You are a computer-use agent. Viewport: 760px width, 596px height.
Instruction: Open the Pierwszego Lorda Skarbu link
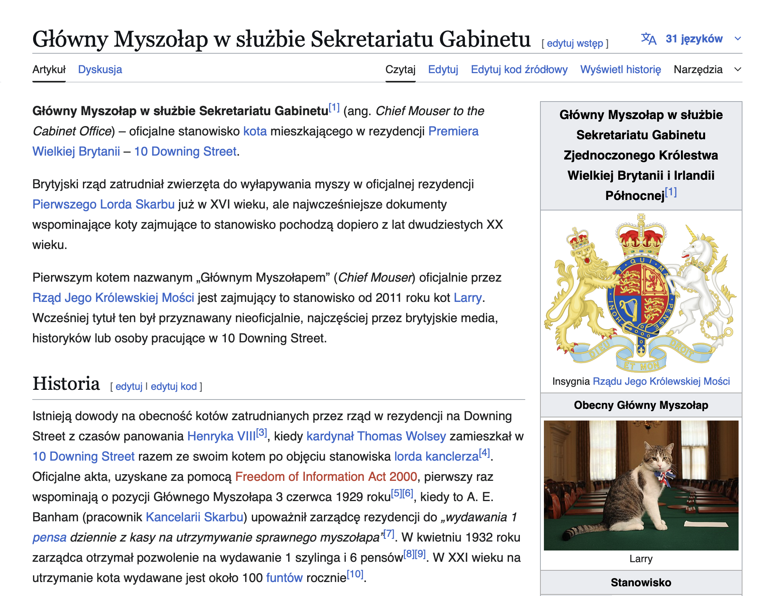(x=104, y=205)
